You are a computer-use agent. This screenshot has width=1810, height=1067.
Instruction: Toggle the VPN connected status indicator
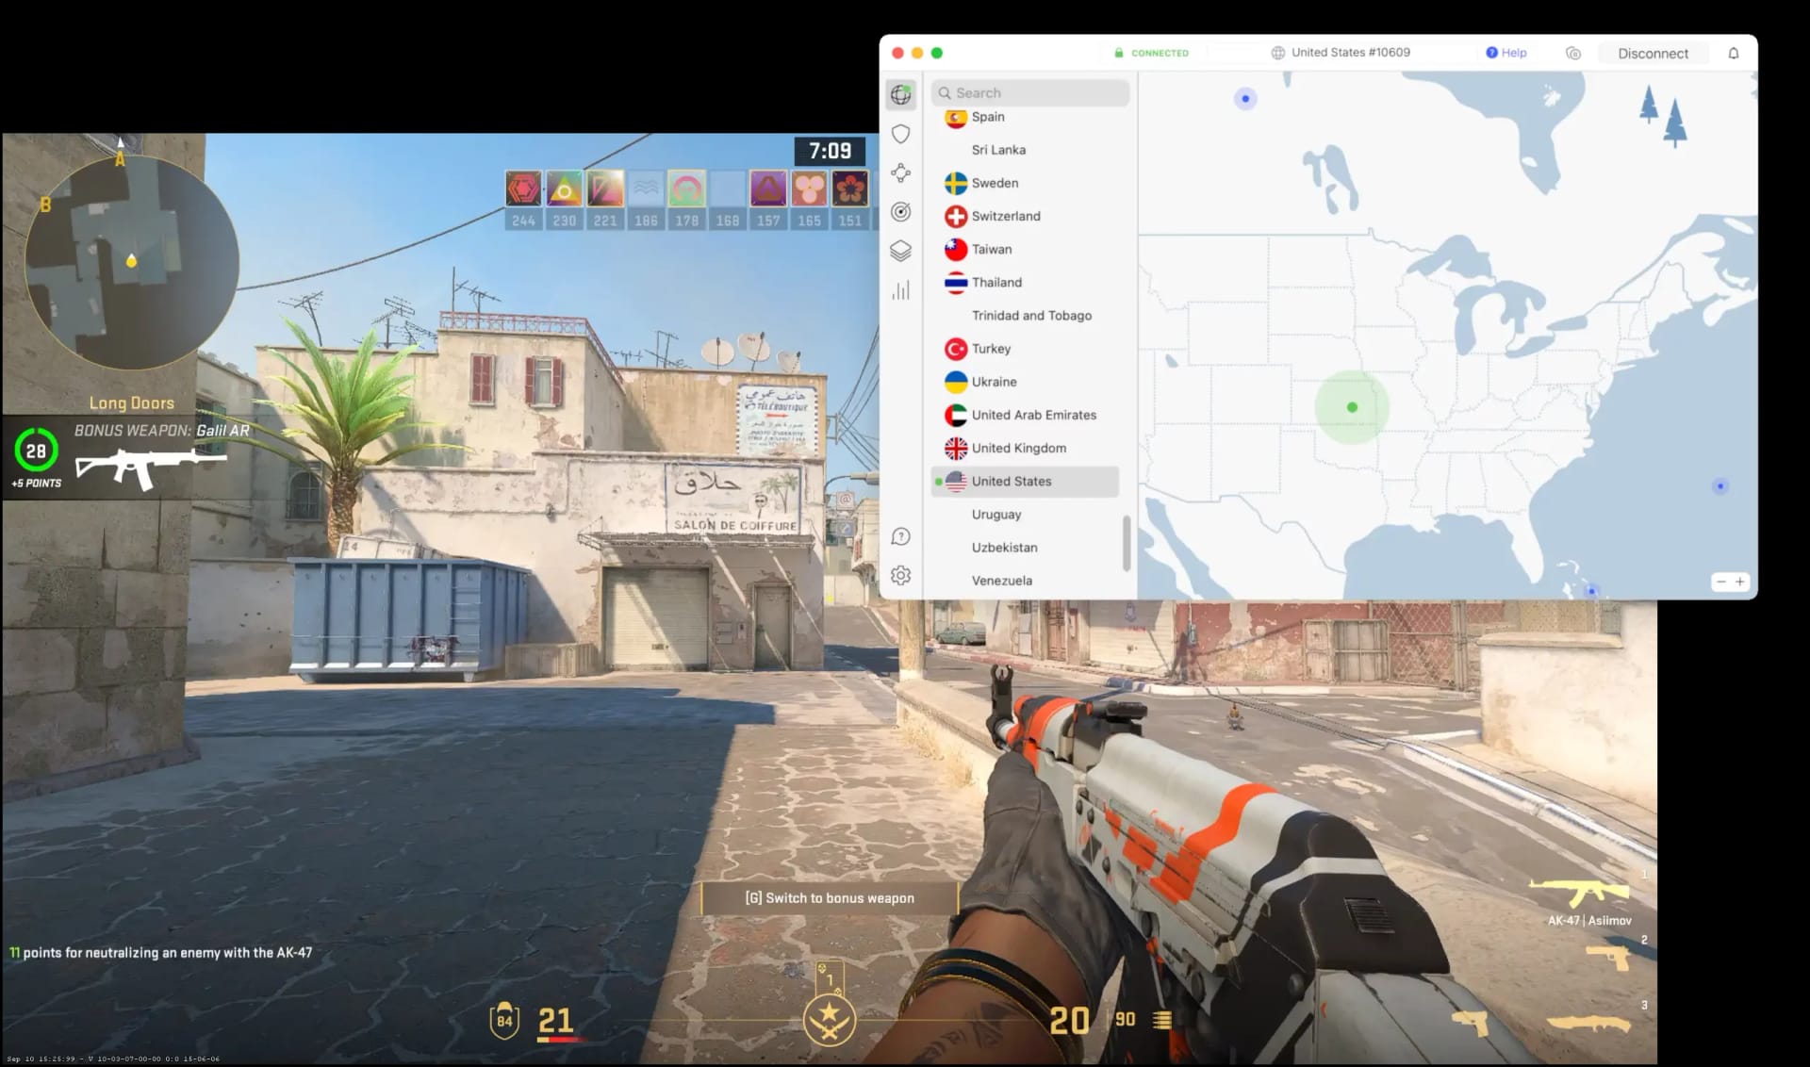coord(1149,52)
